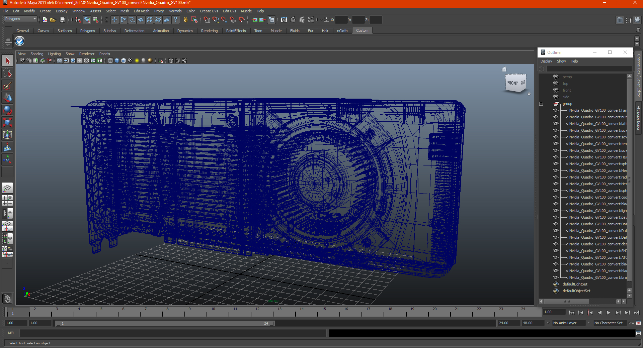Switch to single perspective view layout
The width and height of the screenshot is (643, 348).
7,188
